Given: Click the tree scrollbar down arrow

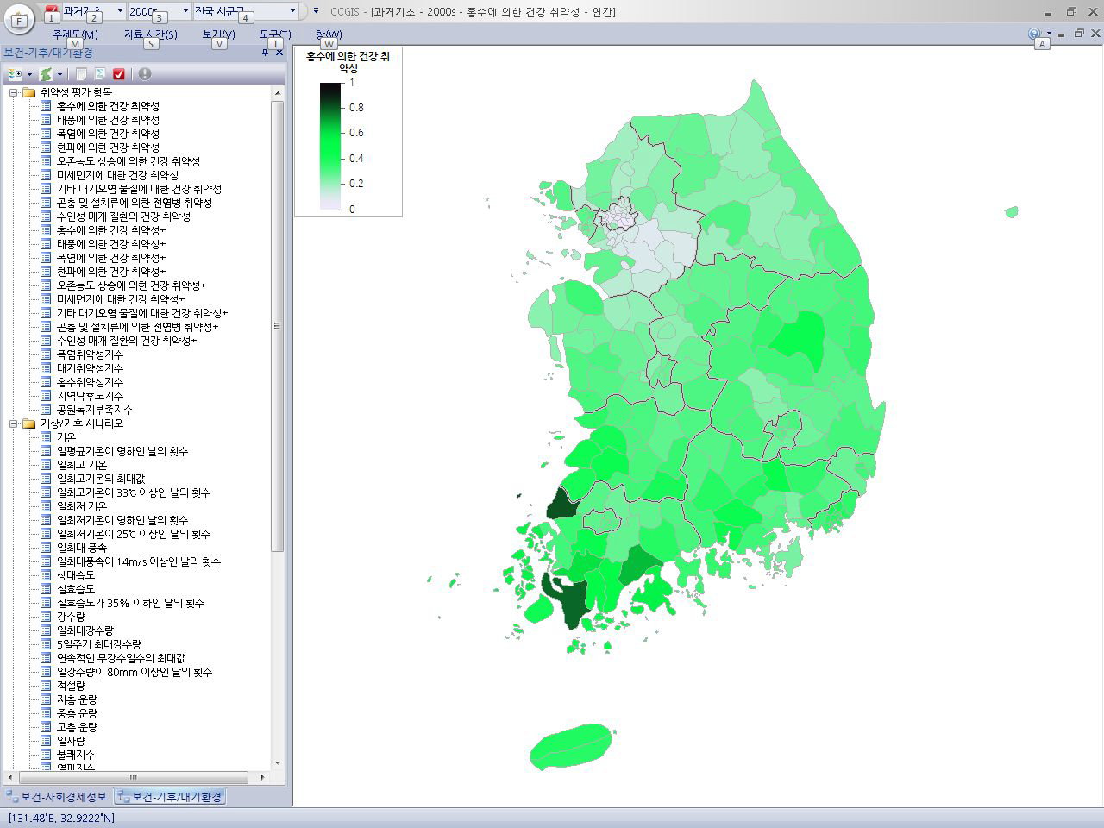Looking at the screenshot, I should [x=278, y=762].
